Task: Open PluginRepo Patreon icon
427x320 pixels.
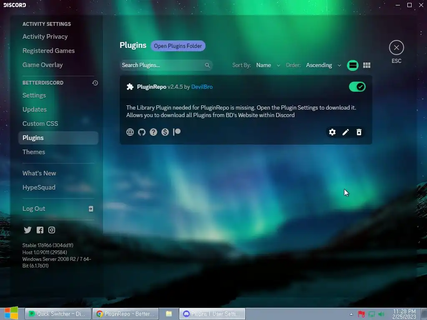Action: (177, 132)
